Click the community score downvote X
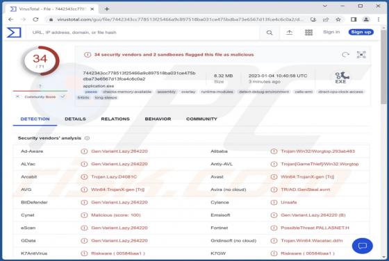389x261 pixels. pos(17,96)
